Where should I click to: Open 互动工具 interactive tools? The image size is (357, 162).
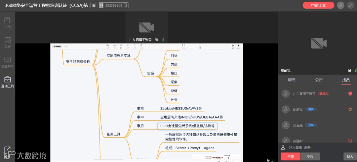[x=8, y=82]
